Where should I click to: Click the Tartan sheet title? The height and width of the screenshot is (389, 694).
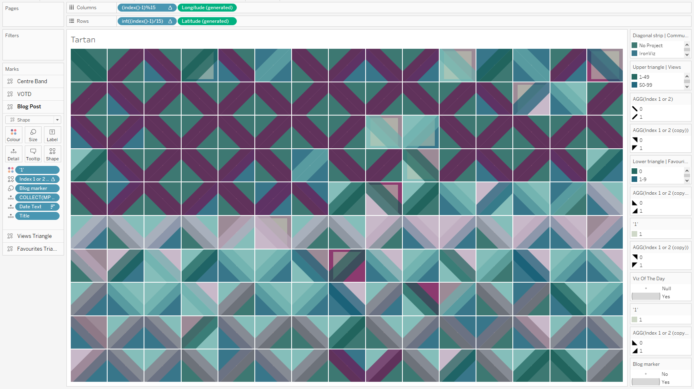pyautogui.click(x=83, y=40)
